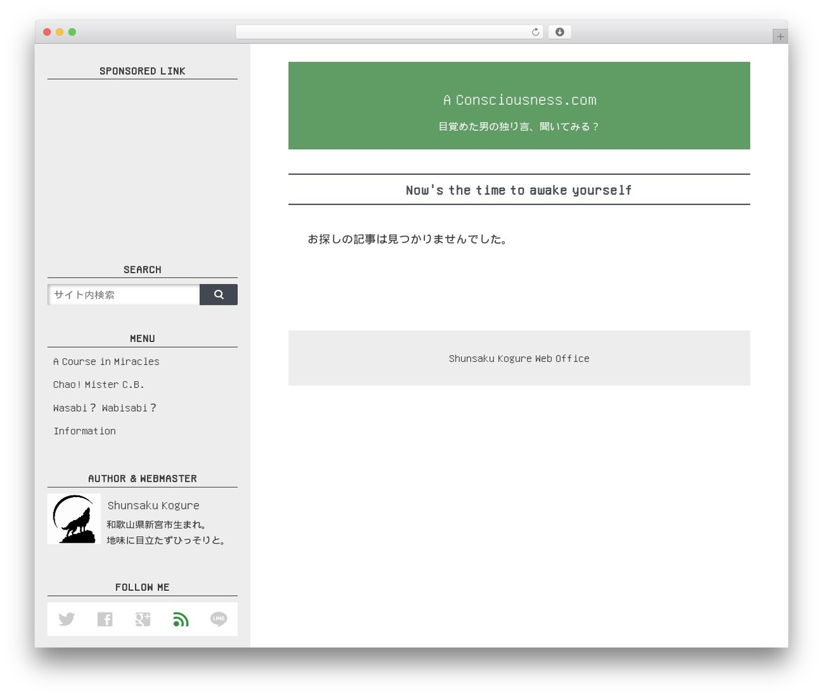Click the A Consciousness.com site title
823x697 pixels.
point(520,100)
